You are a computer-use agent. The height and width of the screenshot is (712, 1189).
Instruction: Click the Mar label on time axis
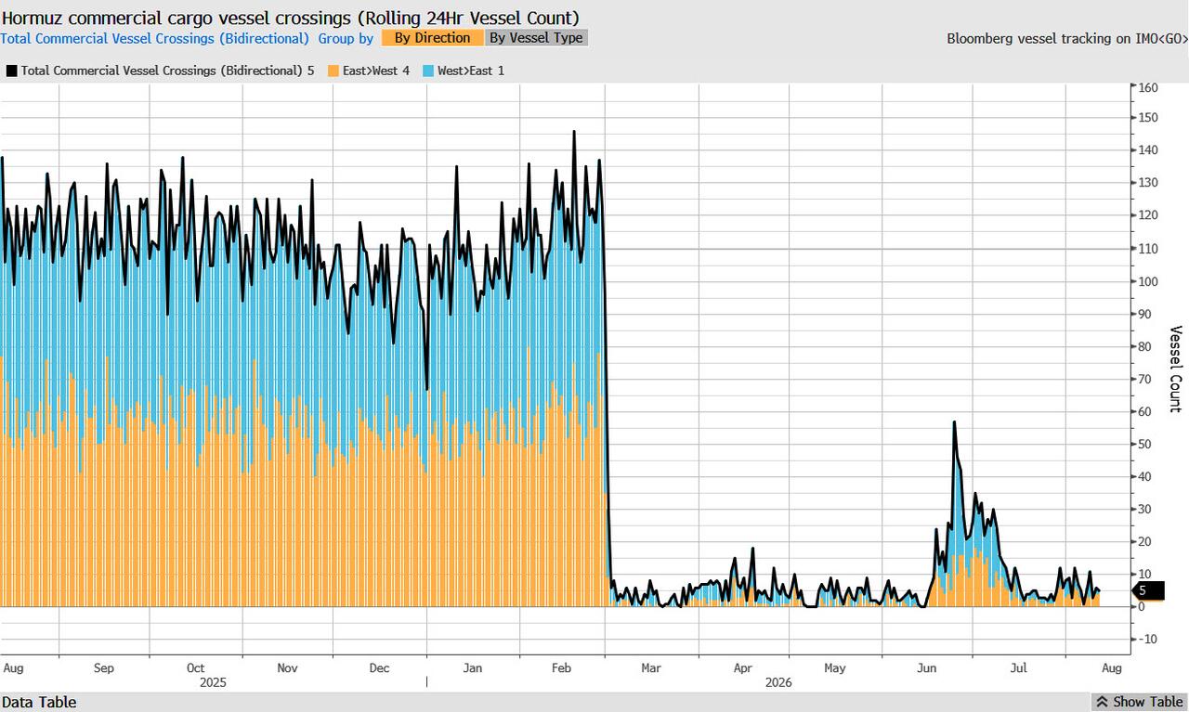[651, 667]
